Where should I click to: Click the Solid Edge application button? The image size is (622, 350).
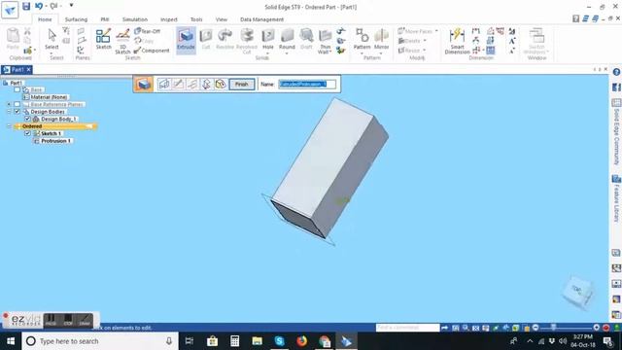[10, 10]
